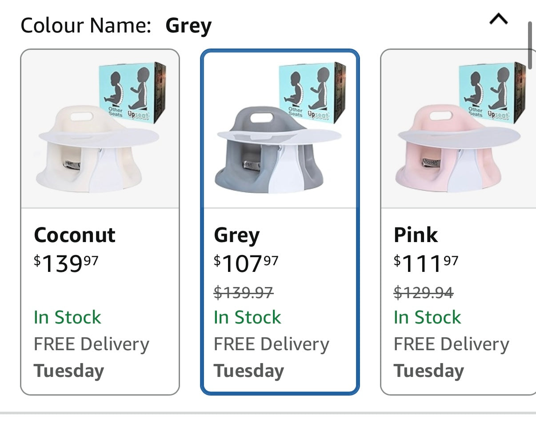Click In Stock for the Pink variant
The height and width of the screenshot is (425, 536).
[427, 317]
